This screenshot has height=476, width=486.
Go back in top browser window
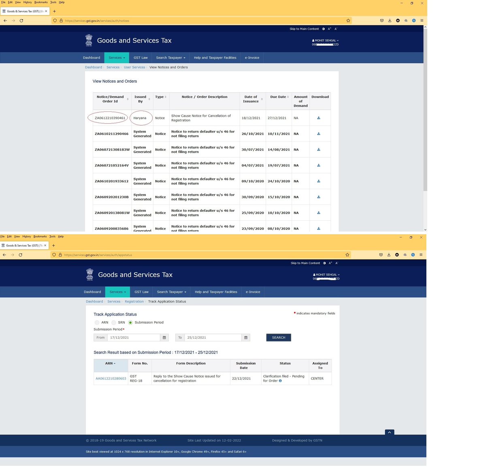point(5,21)
